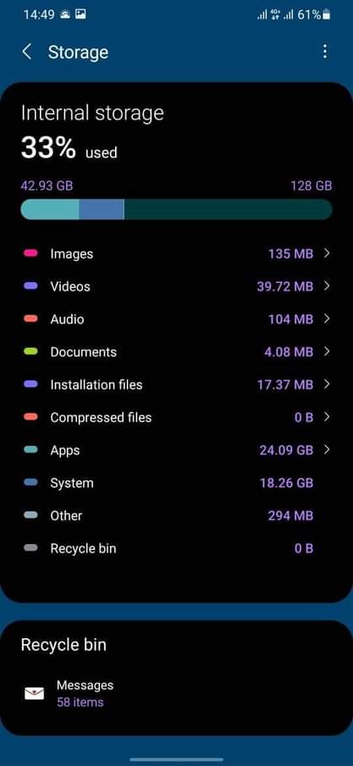Screen dimensions: 353x766
Task: Expand Videos with its chevron arrow
Action: tap(327, 286)
